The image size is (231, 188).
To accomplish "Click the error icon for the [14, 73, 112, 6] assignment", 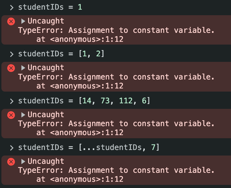I will tap(11, 115).
